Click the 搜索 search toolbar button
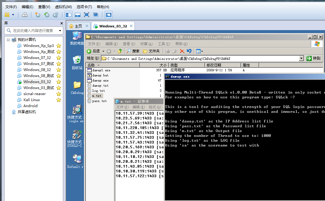The width and height of the screenshot is (325, 201). pos(133,51)
